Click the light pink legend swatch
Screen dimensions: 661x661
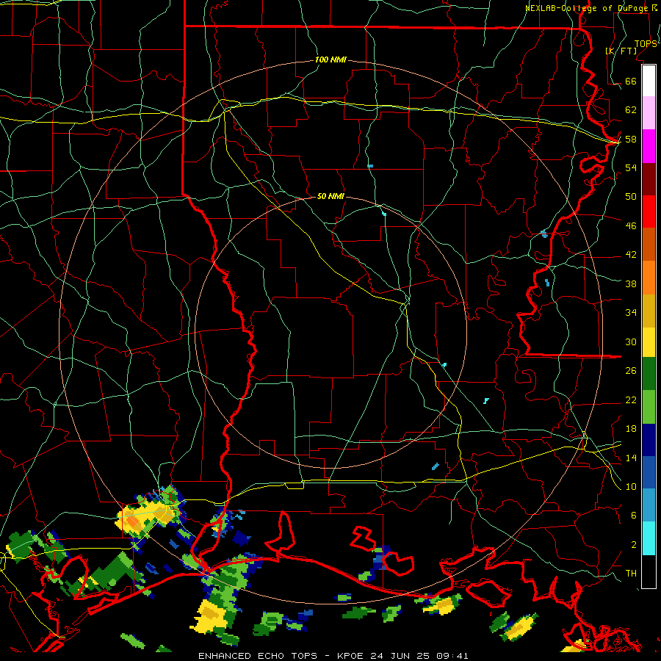pos(649,113)
